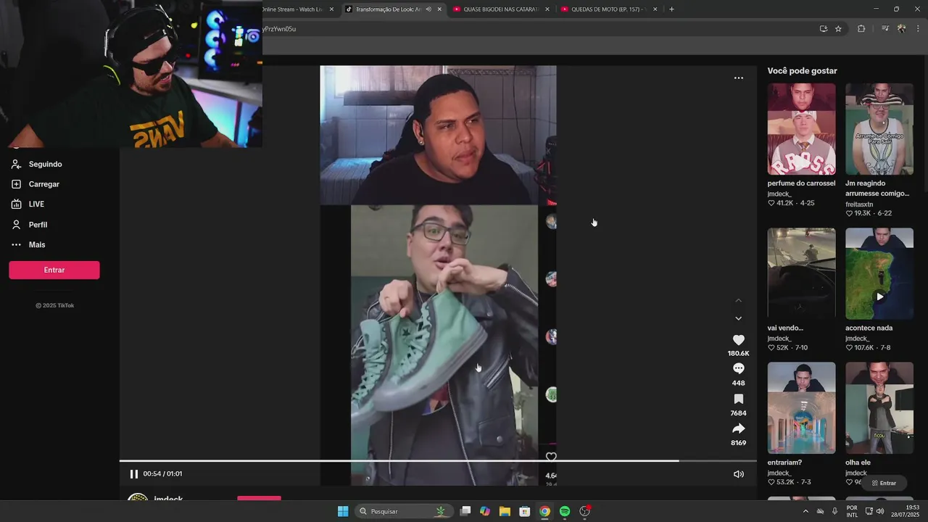The image size is (928, 522).
Task: Open Microsoft Store from taskbar
Action: point(525,511)
